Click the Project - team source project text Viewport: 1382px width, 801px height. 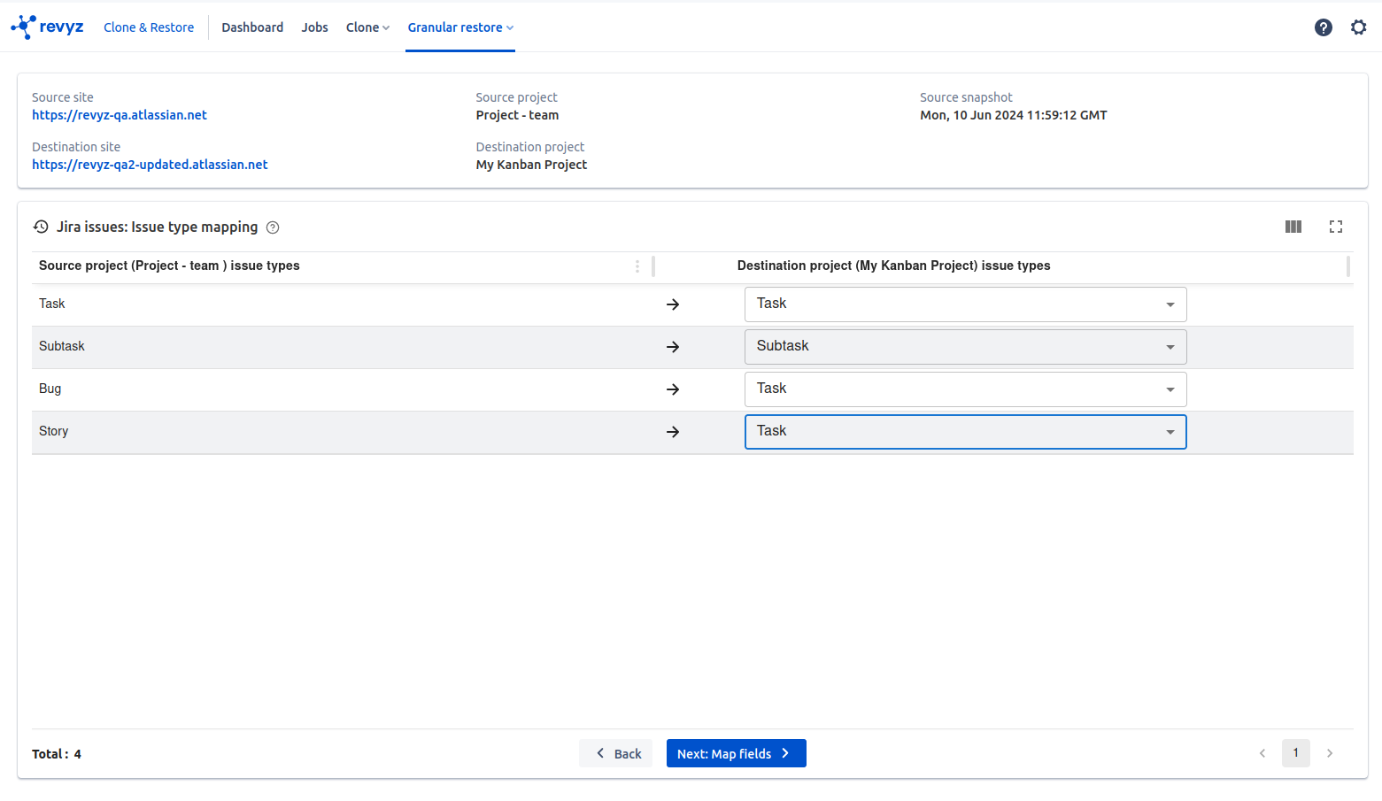coord(517,115)
